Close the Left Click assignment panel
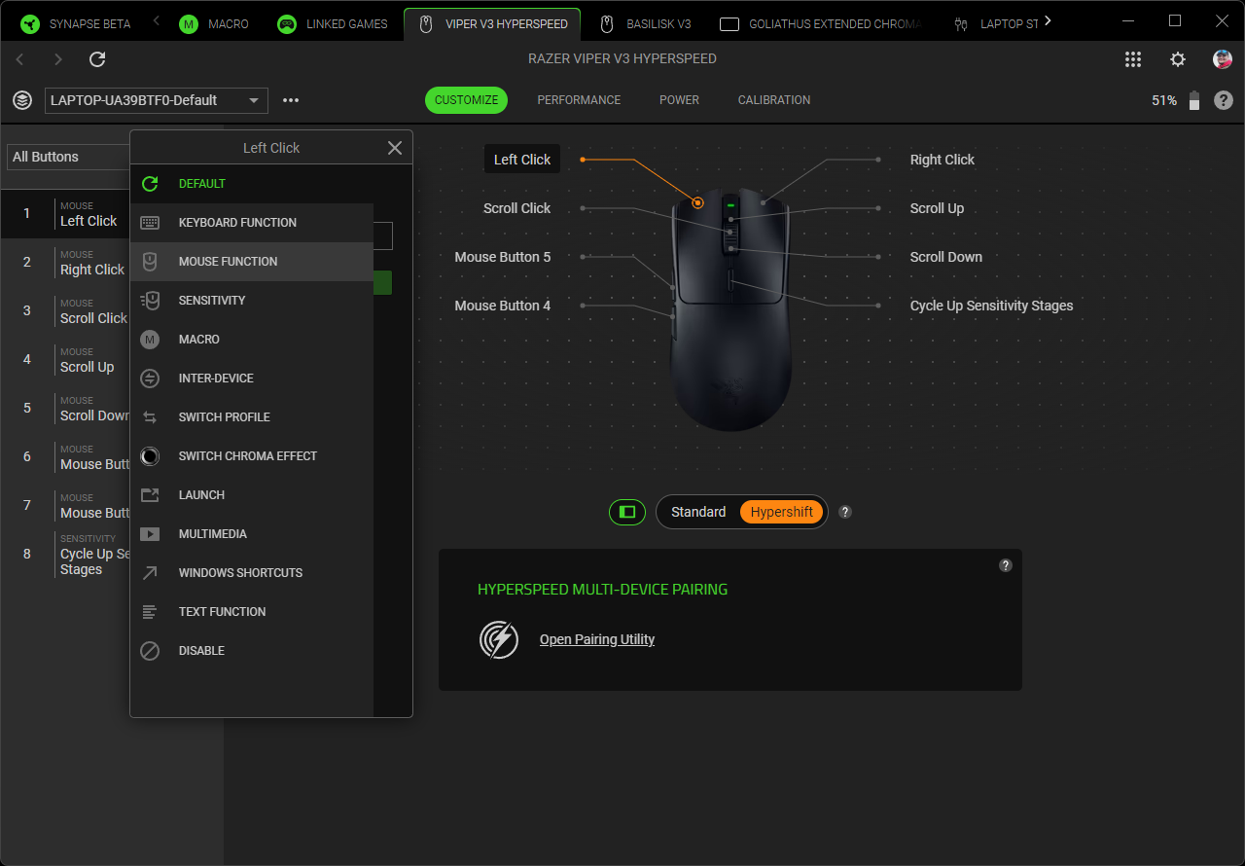This screenshot has width=1245, height=866. coord(395,148)
